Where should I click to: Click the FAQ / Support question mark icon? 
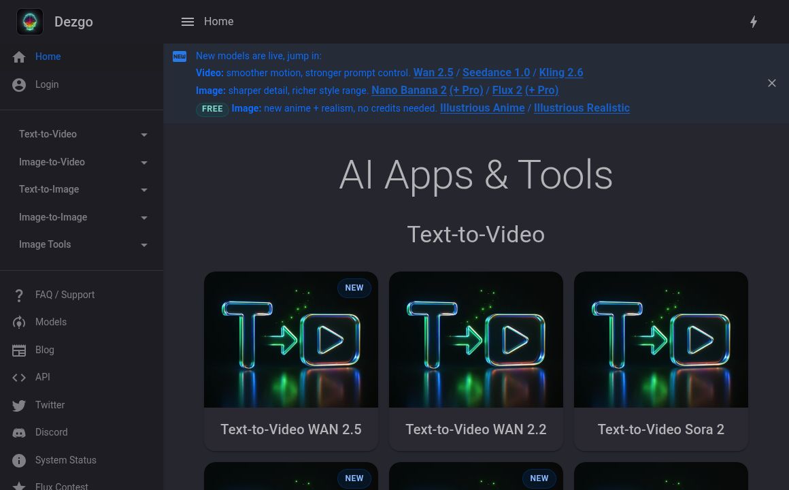[x=19, y=295]
